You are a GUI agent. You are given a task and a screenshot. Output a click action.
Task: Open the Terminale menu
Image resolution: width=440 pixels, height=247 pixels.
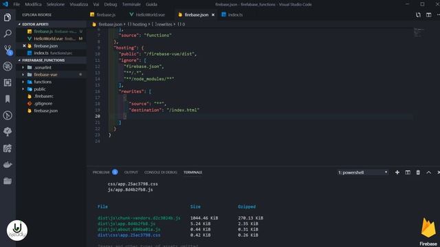[131, 5]
